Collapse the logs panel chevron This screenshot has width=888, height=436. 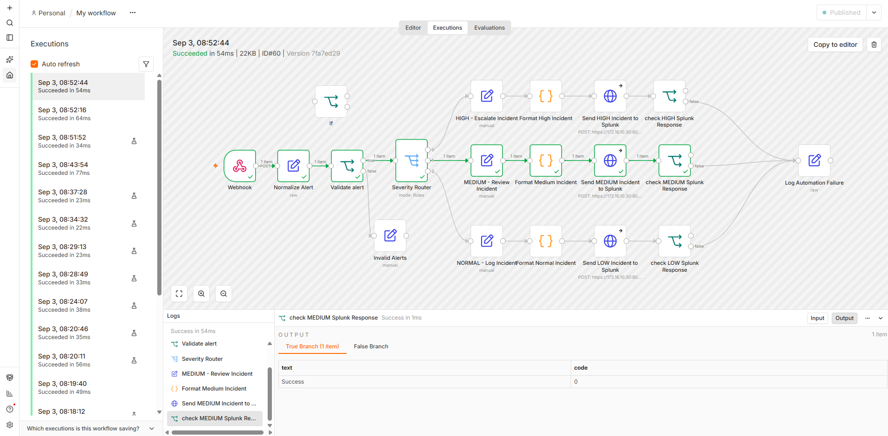(881, 318)
